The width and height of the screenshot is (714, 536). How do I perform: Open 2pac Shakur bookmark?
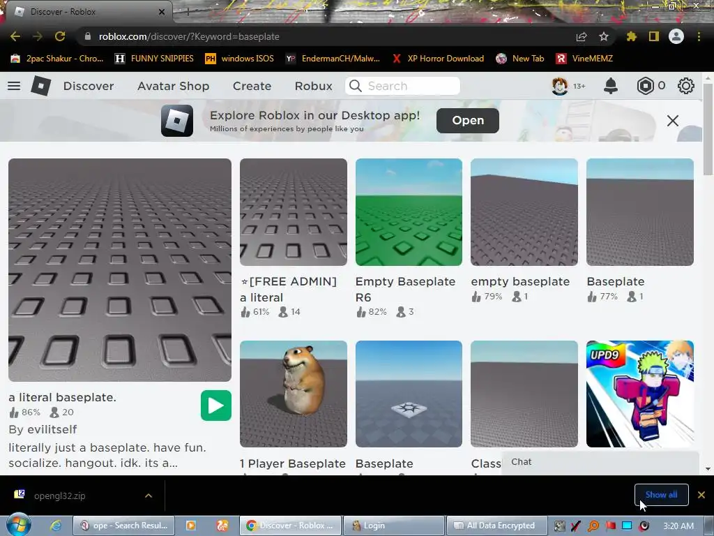[x=57, y=59]
